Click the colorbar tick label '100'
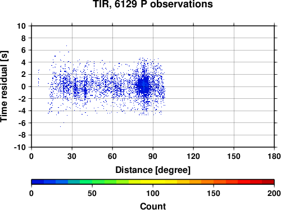The width and height of the screenshot is (281, 210). pyautogui.click(x=153, y=193)
